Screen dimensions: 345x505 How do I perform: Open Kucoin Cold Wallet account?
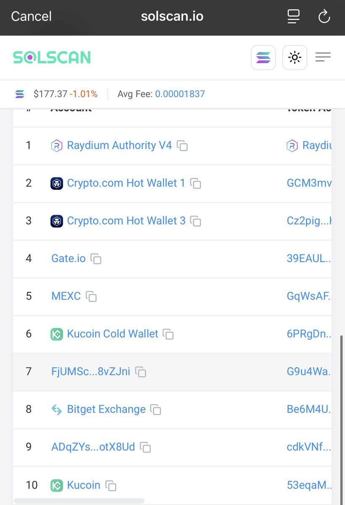coord(113,334)
